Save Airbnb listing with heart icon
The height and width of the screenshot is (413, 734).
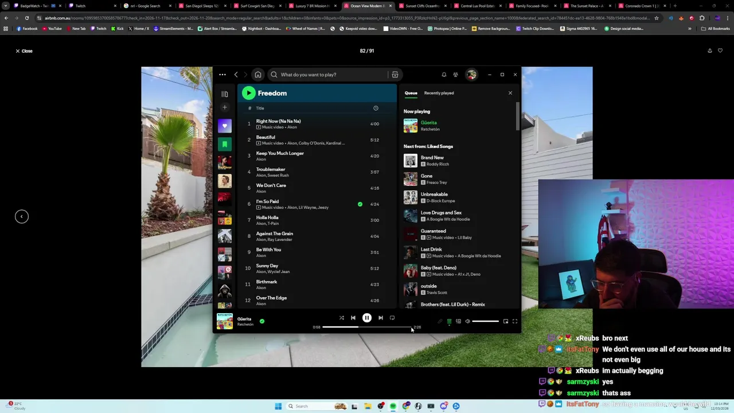pyautogui.click(x=720, y=50)
